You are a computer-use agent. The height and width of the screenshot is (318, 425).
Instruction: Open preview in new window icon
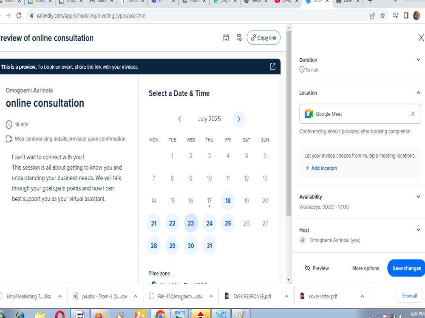273,67
